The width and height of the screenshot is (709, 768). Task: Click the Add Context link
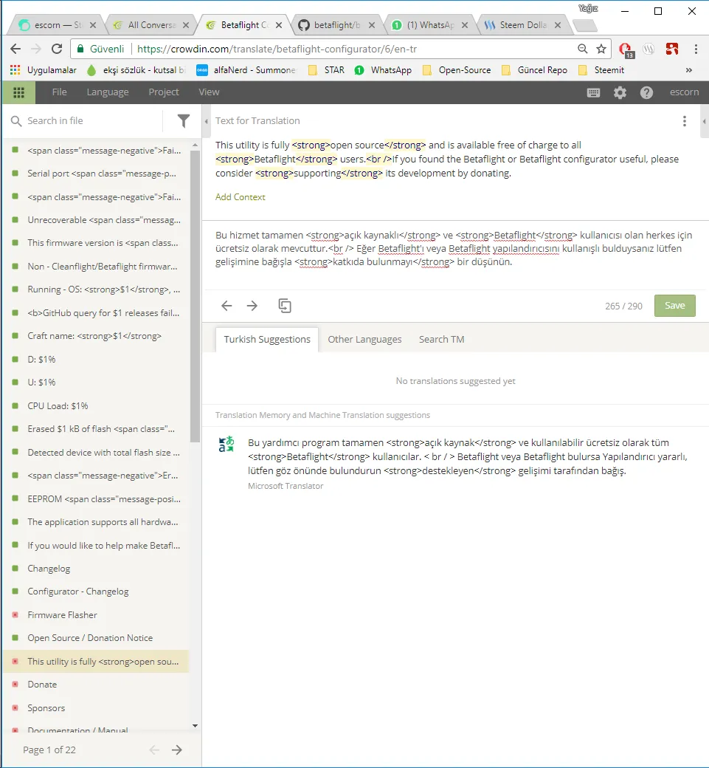(241, 197)
